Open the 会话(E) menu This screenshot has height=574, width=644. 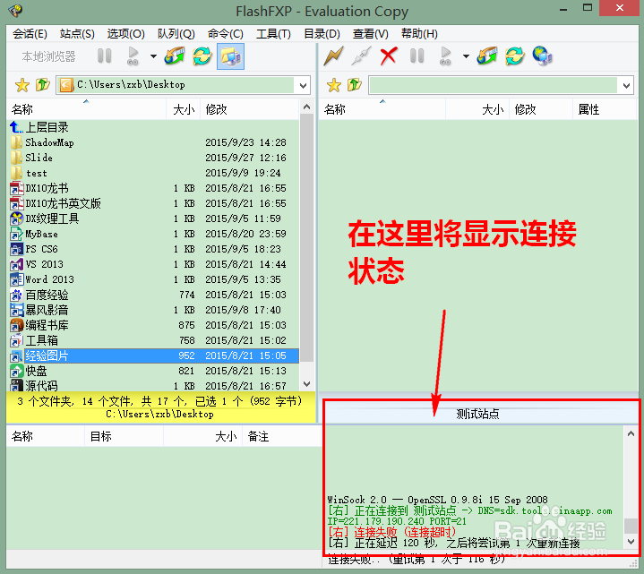tap(30, 34)
